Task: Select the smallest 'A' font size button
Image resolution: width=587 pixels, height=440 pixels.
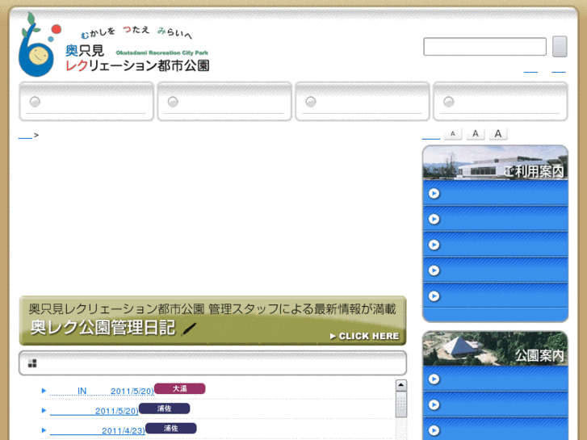Action: pos(453,134)
